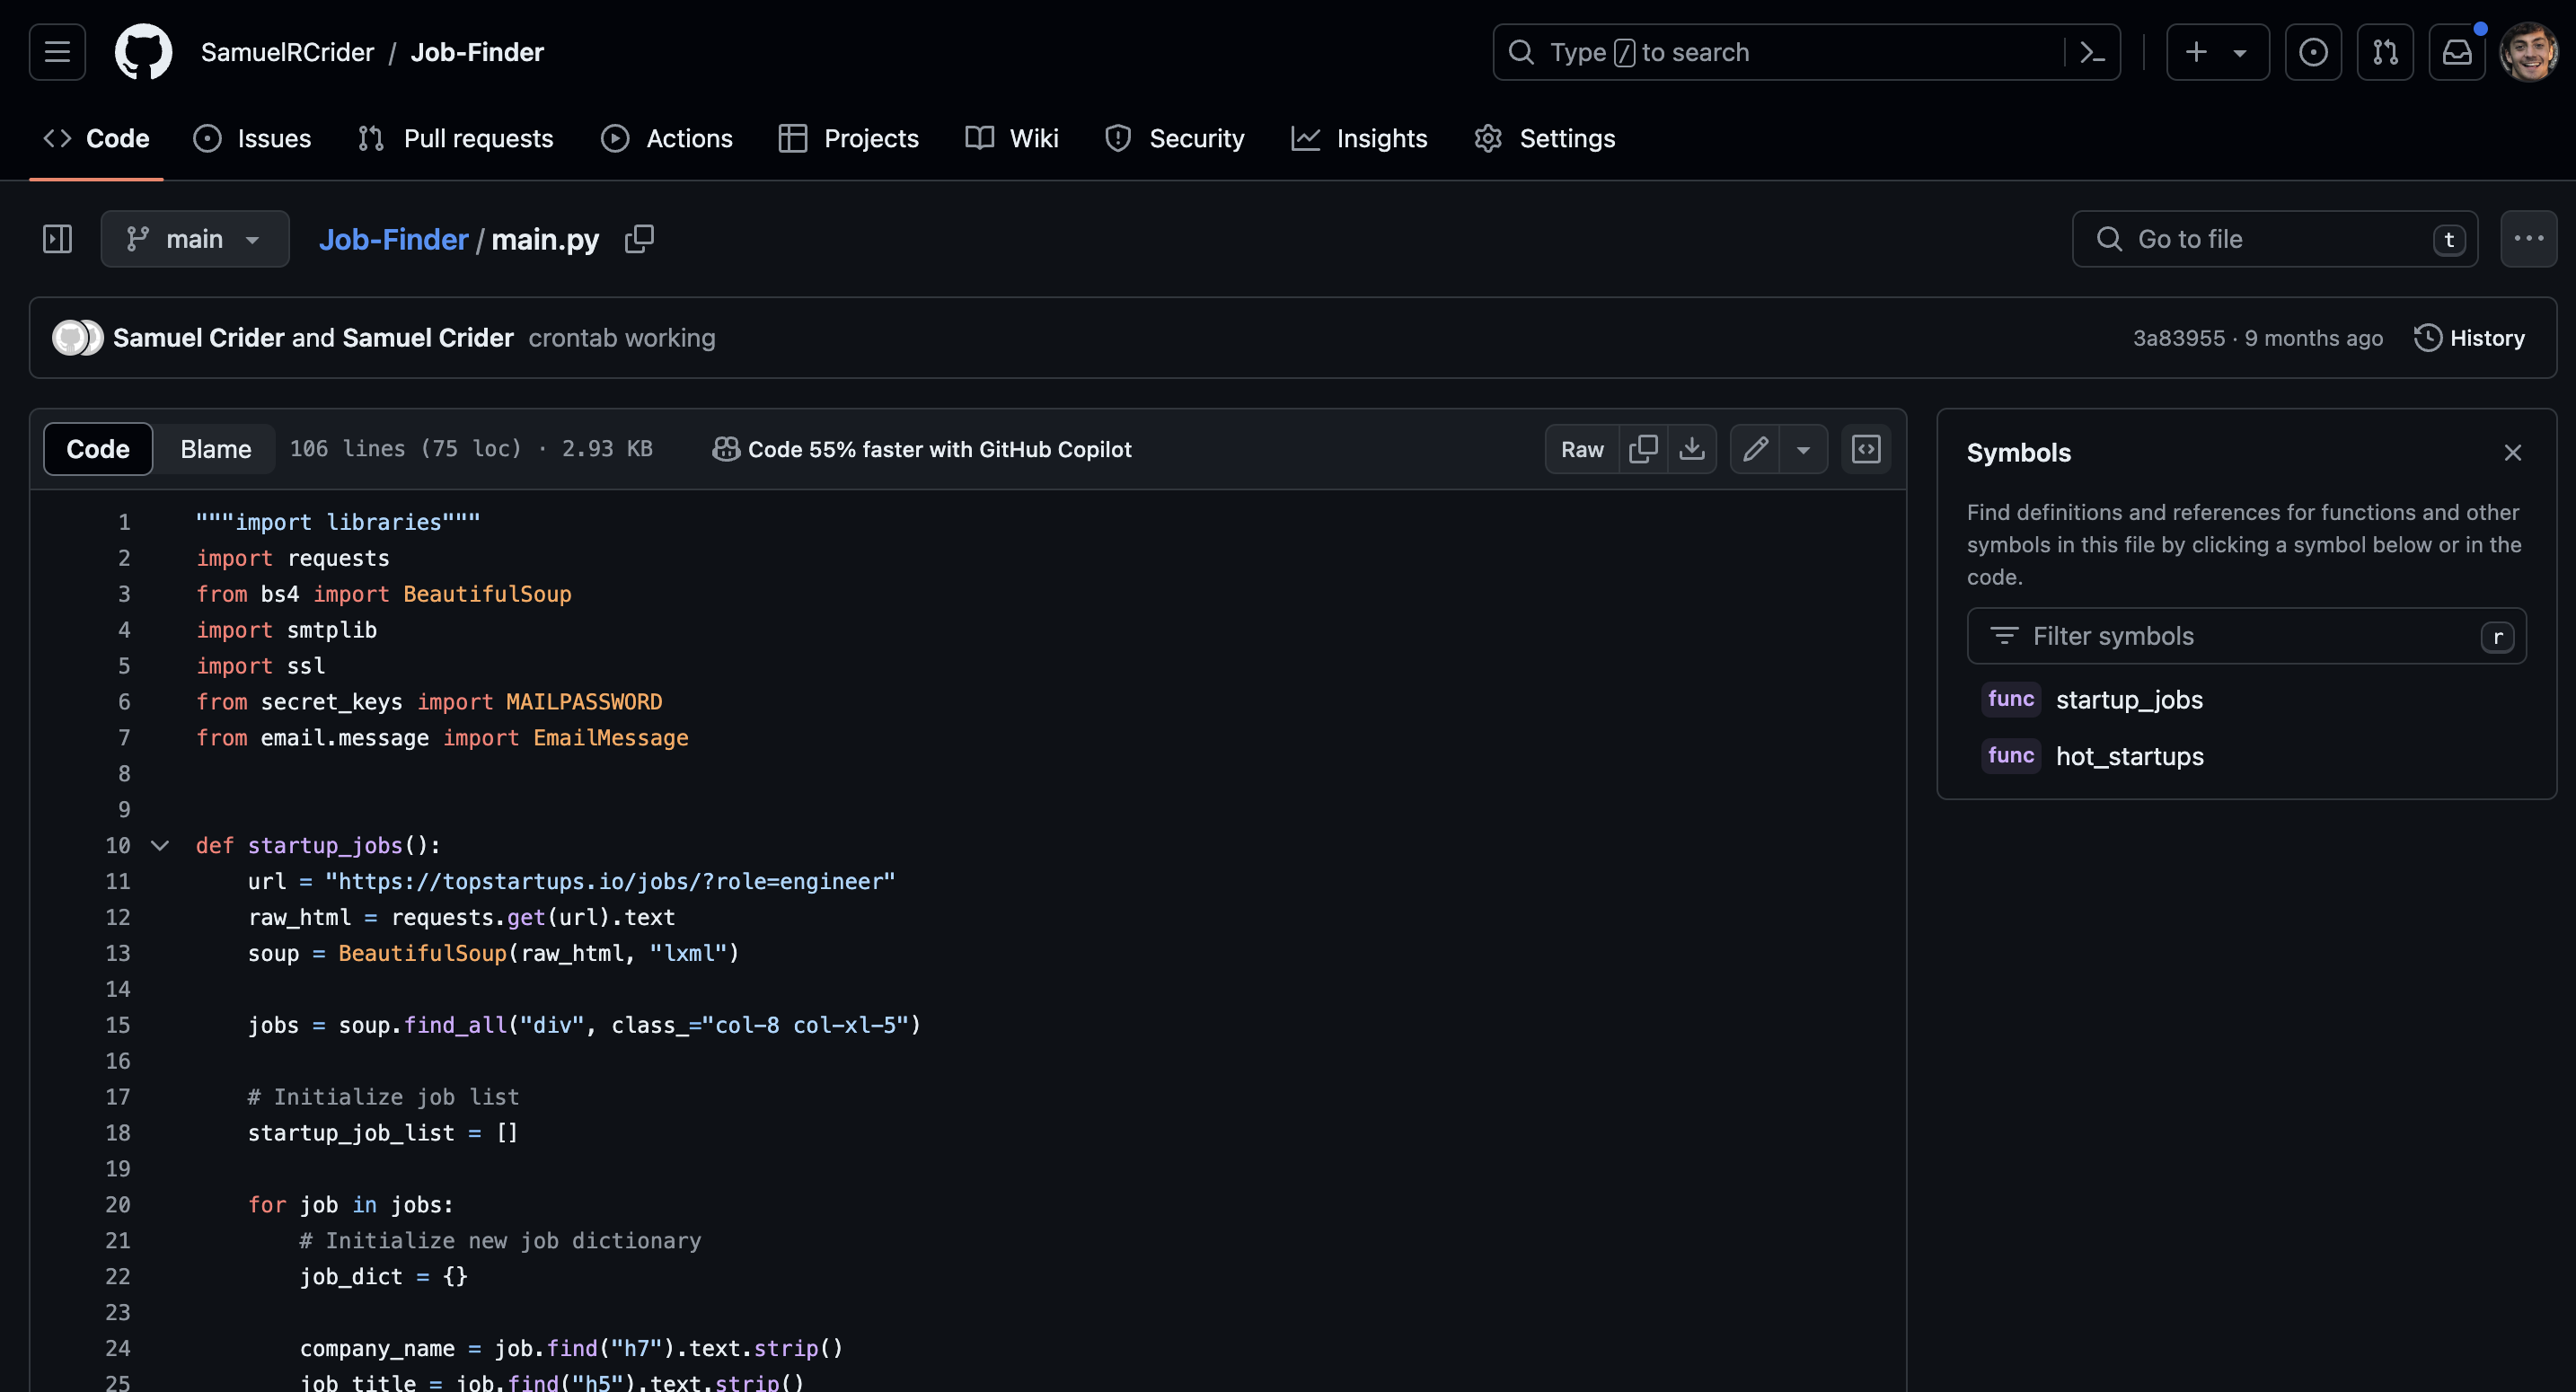The width and height of the screenshot is (2576, 1392).
Task: Open the notifications inbox
Action: coord(2457,52)
